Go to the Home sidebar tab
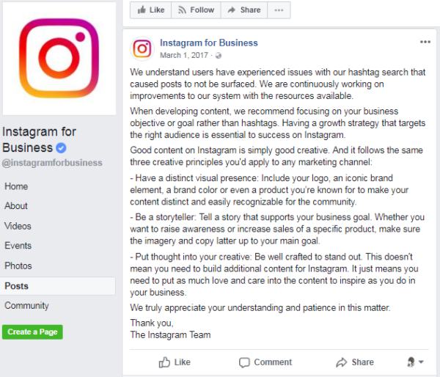The height and width of the screenshot is (377, 440). click(x=16, y=187)
